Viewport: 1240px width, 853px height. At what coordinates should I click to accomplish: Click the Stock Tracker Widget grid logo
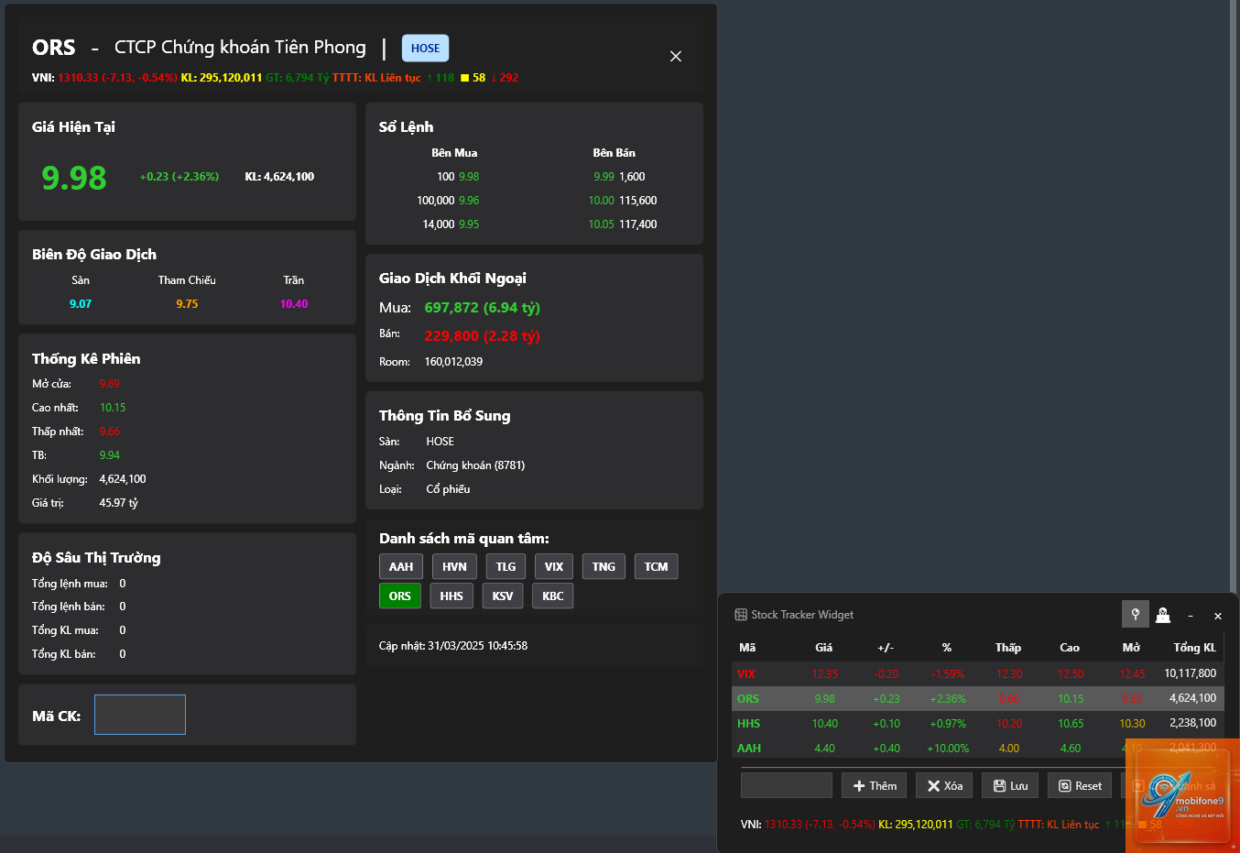(741, 615)
